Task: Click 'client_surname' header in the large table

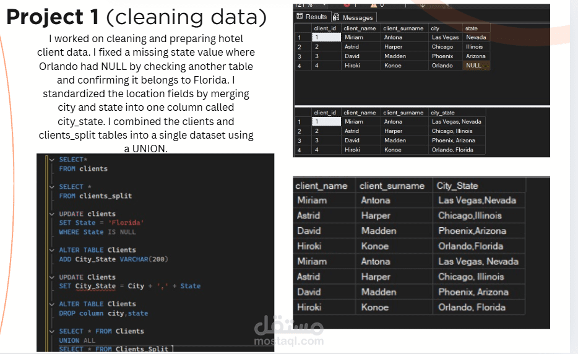Action: click(394, 186)
